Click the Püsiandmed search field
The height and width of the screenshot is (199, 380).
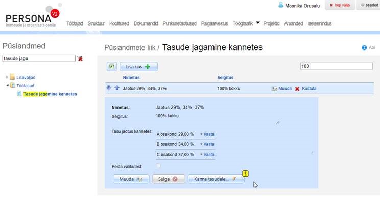pyautogui.click(x=39, y=58)
